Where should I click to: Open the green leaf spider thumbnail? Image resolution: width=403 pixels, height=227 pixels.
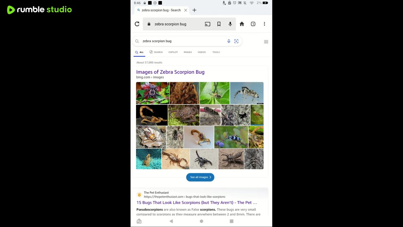(x=215, y=93)
